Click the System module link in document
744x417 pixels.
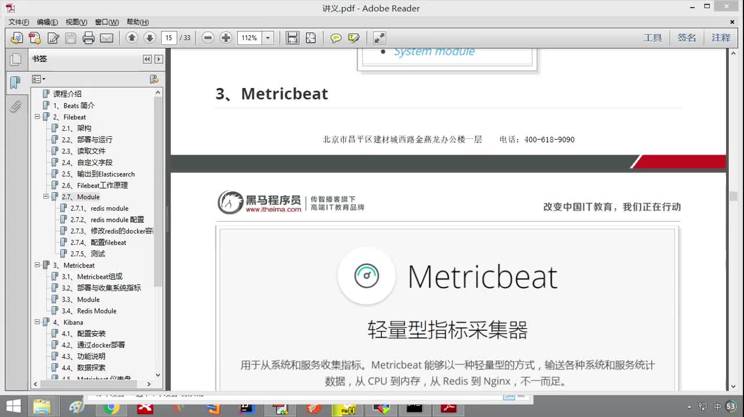pyautogui.click(x=434, y=52)
